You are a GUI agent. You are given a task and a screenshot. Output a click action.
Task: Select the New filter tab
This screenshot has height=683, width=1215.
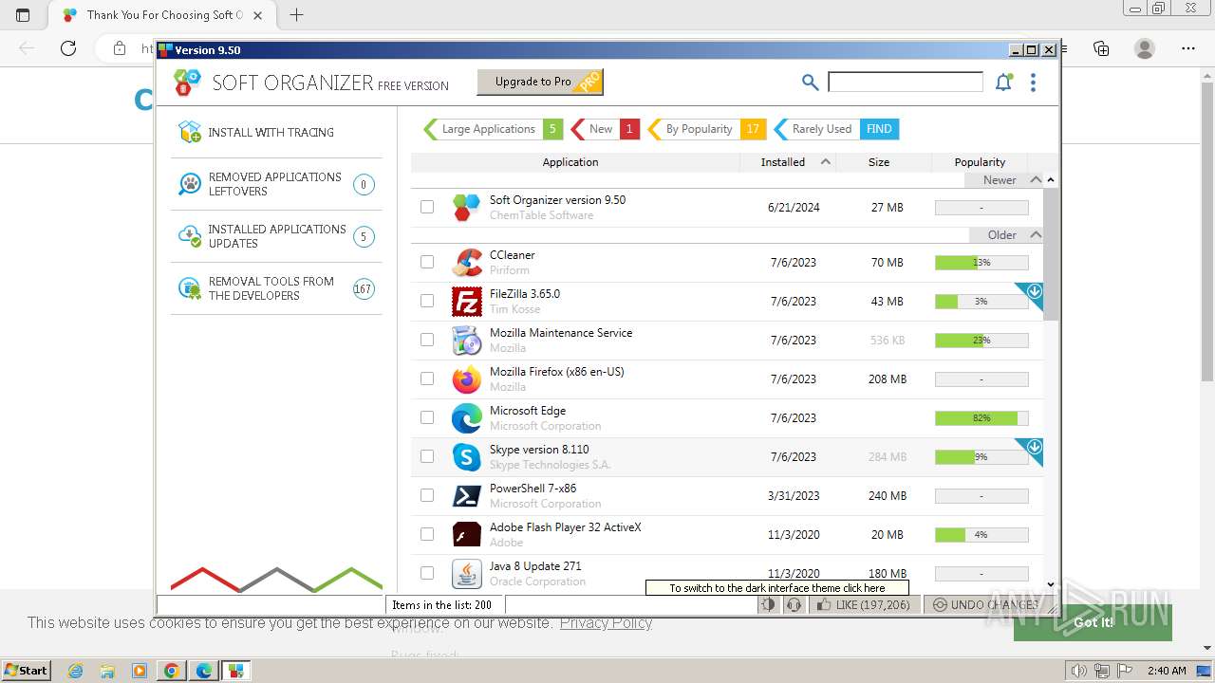(606, 129)
